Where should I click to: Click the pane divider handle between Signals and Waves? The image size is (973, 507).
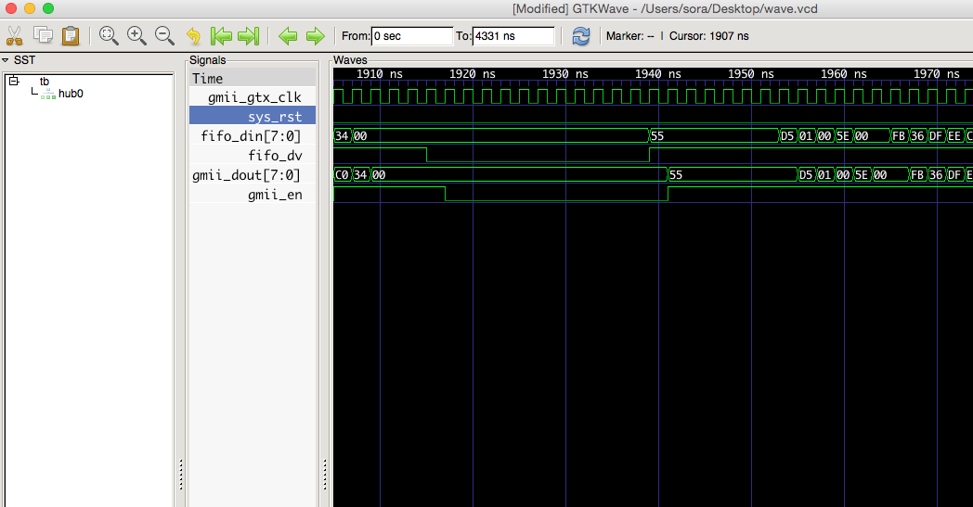pos(325,475)
